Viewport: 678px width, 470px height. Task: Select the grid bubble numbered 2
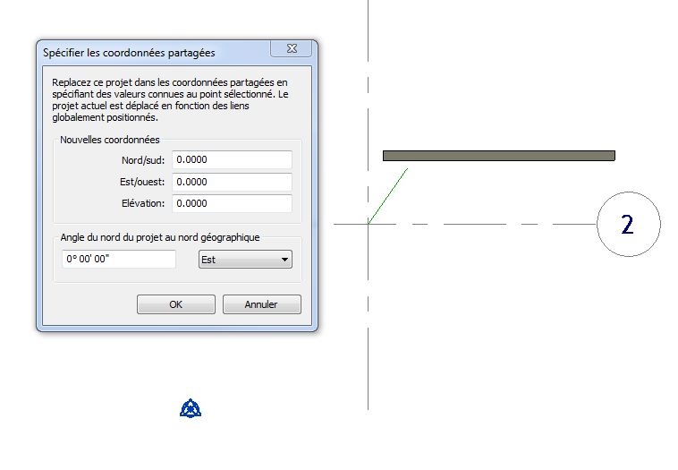point(628,224)
